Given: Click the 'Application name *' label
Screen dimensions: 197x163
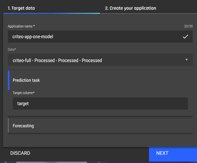Looking at the screenshot, I should tap(21, 26).
